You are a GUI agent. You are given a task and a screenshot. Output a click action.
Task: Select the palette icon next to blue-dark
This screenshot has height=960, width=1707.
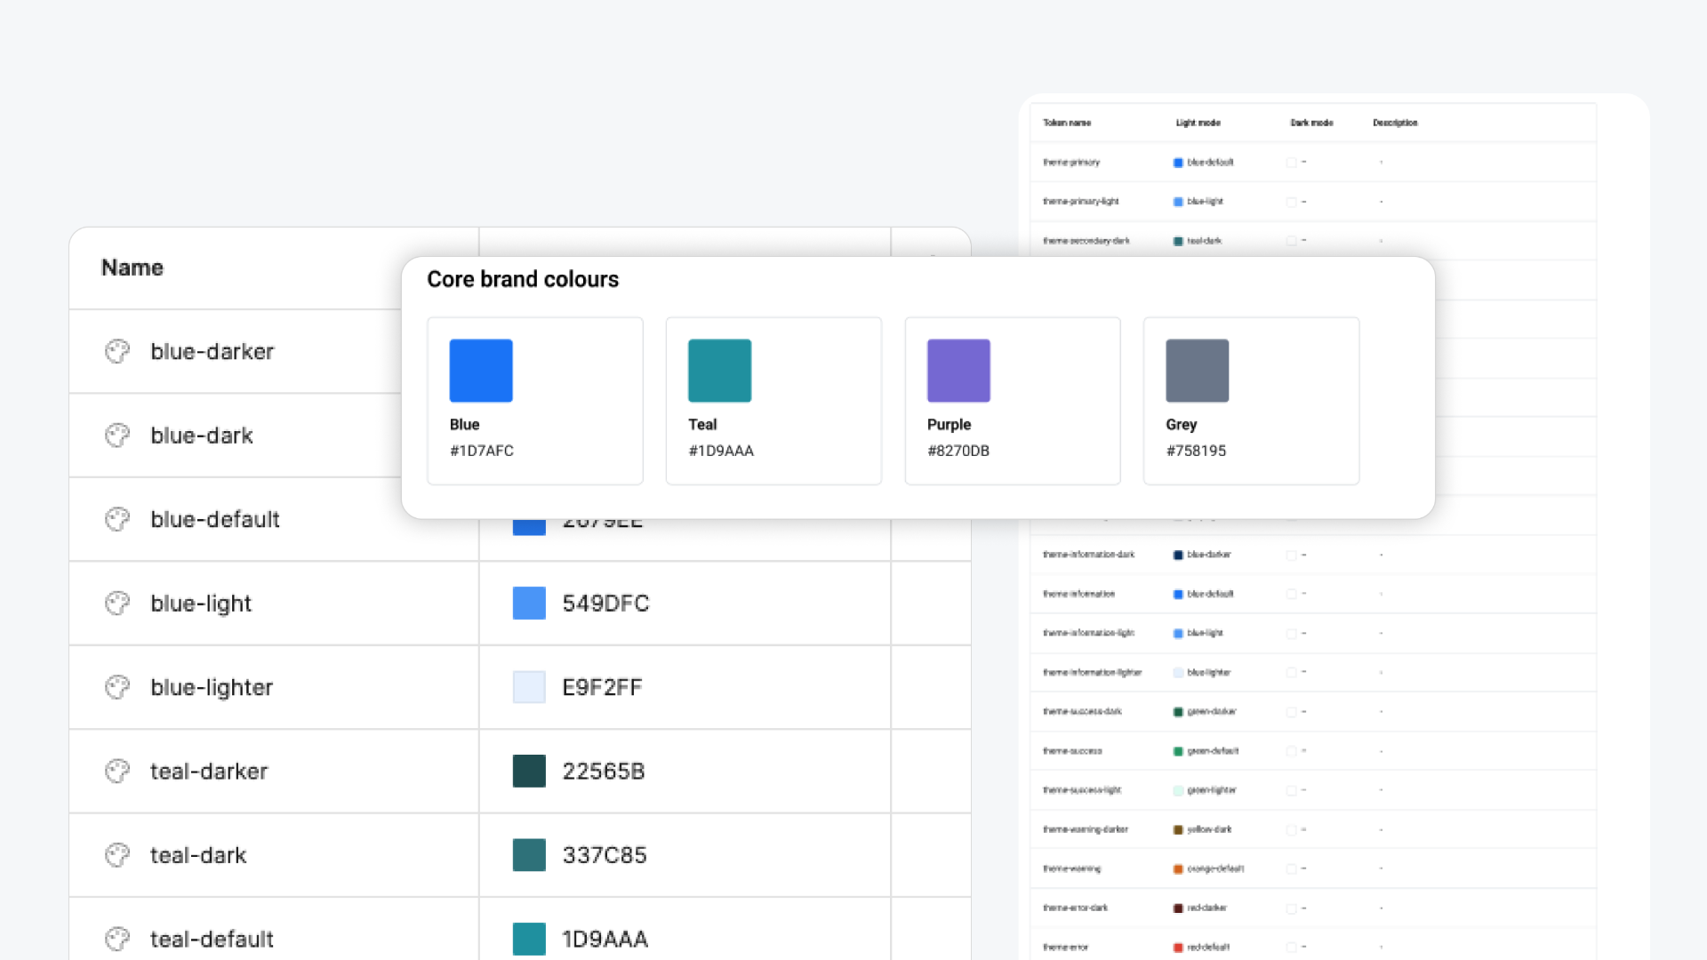tap(116, 435)
